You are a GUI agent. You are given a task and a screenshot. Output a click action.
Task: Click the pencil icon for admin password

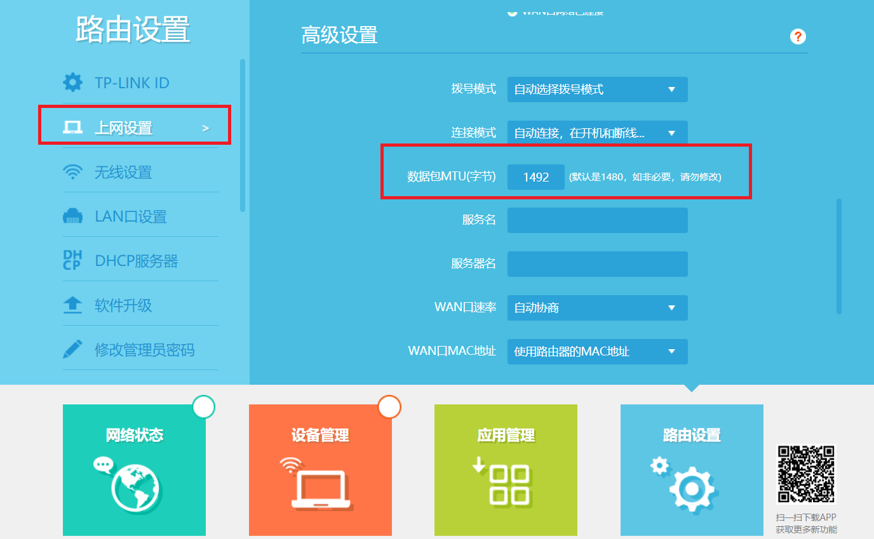[x=72, y=349]
